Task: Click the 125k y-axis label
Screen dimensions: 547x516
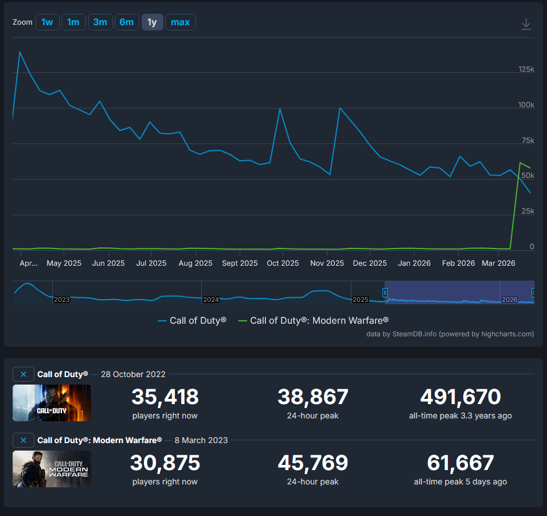Action: [x=526, y=69]
